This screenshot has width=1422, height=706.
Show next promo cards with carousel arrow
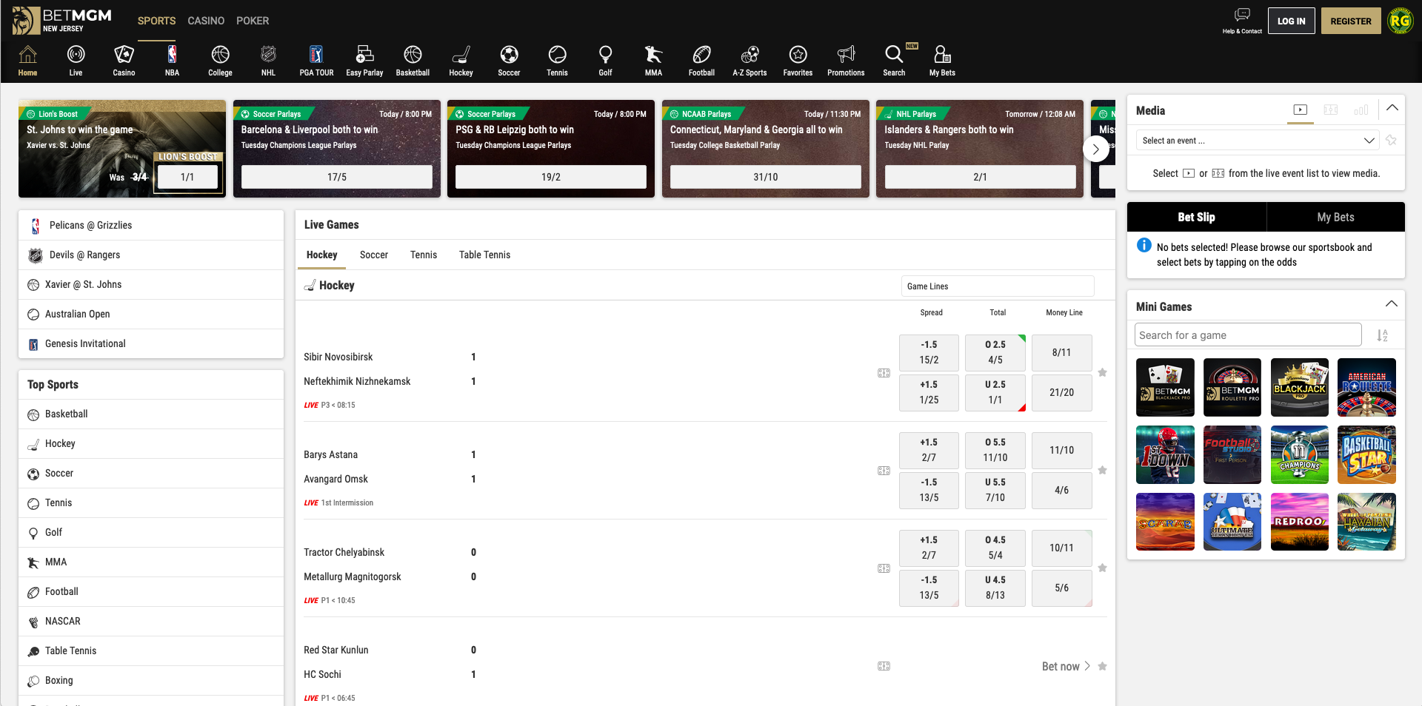tap(1096, 149)
